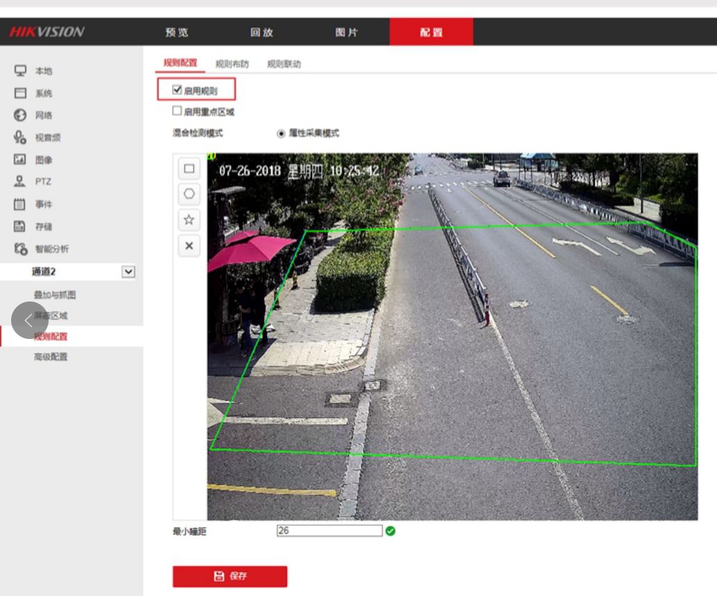Click the X icon to clear the drawn region
This screenshot has height=596, width=717.
pos(188,246)
